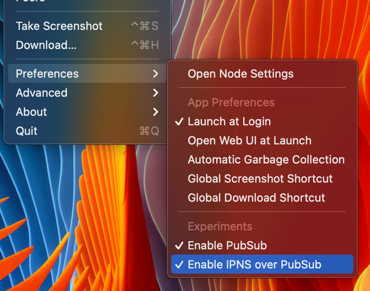The height and width of the screenshot is (291, 370).
Task: Turn on Automatic Garbage Collection
Action: [266, 160]
